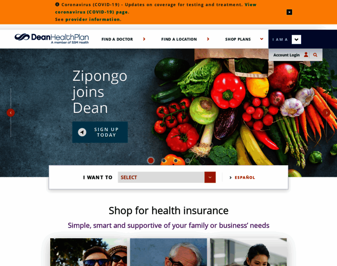Advance to next carousel slide arrow
This screenshot has width=337, height=266.
[326, 113]
